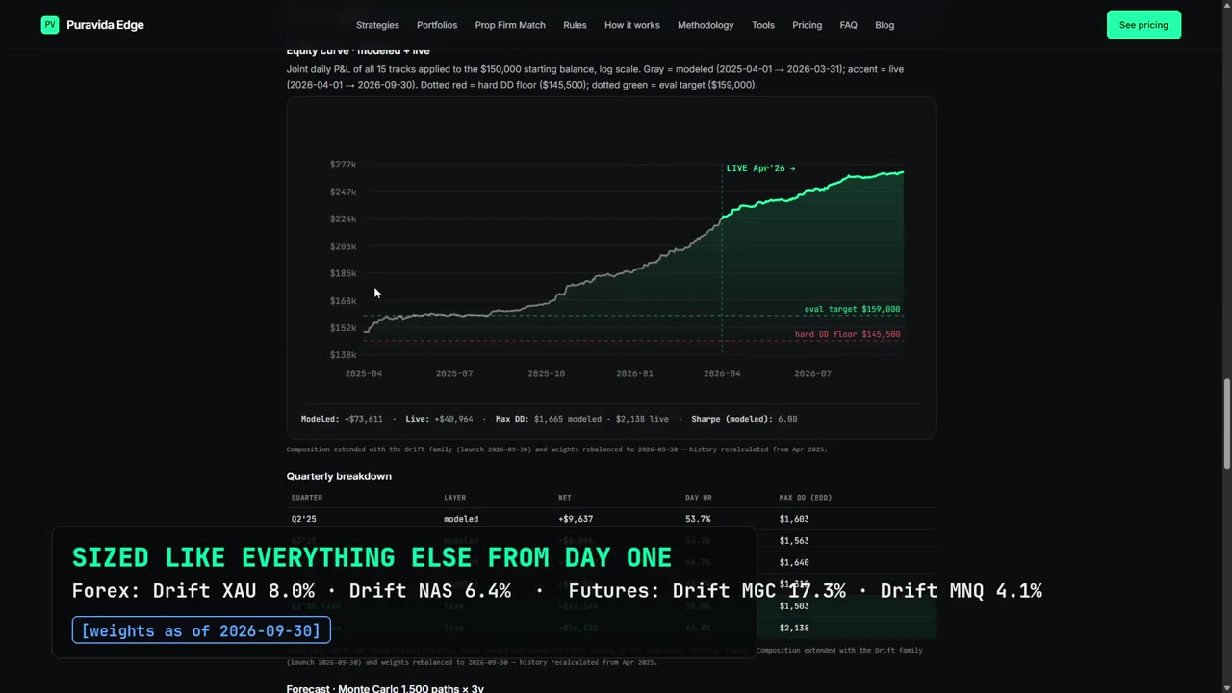Click the Sharpe (modeled) 6.08 stat
Viewport: 1232px width, 693px height.
click(x=744, y=419)
